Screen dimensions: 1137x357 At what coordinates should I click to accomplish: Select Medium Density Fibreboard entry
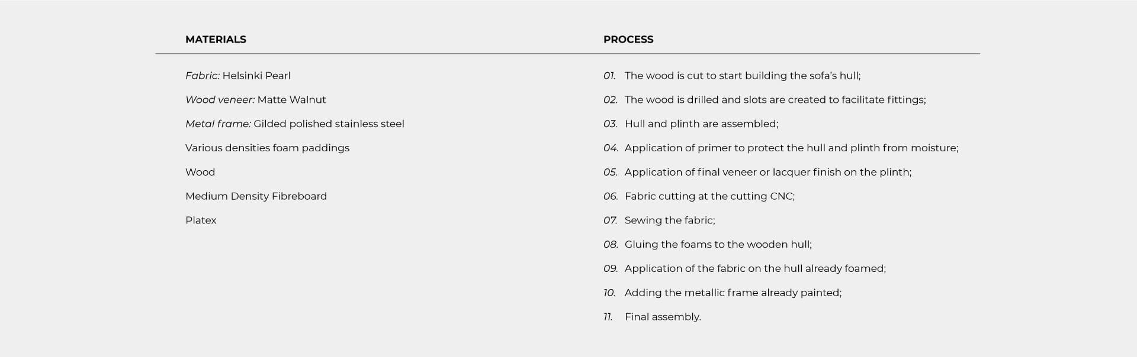point(256,196)
